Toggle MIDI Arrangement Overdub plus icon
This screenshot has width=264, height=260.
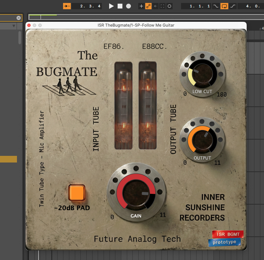tap(141, 6)
